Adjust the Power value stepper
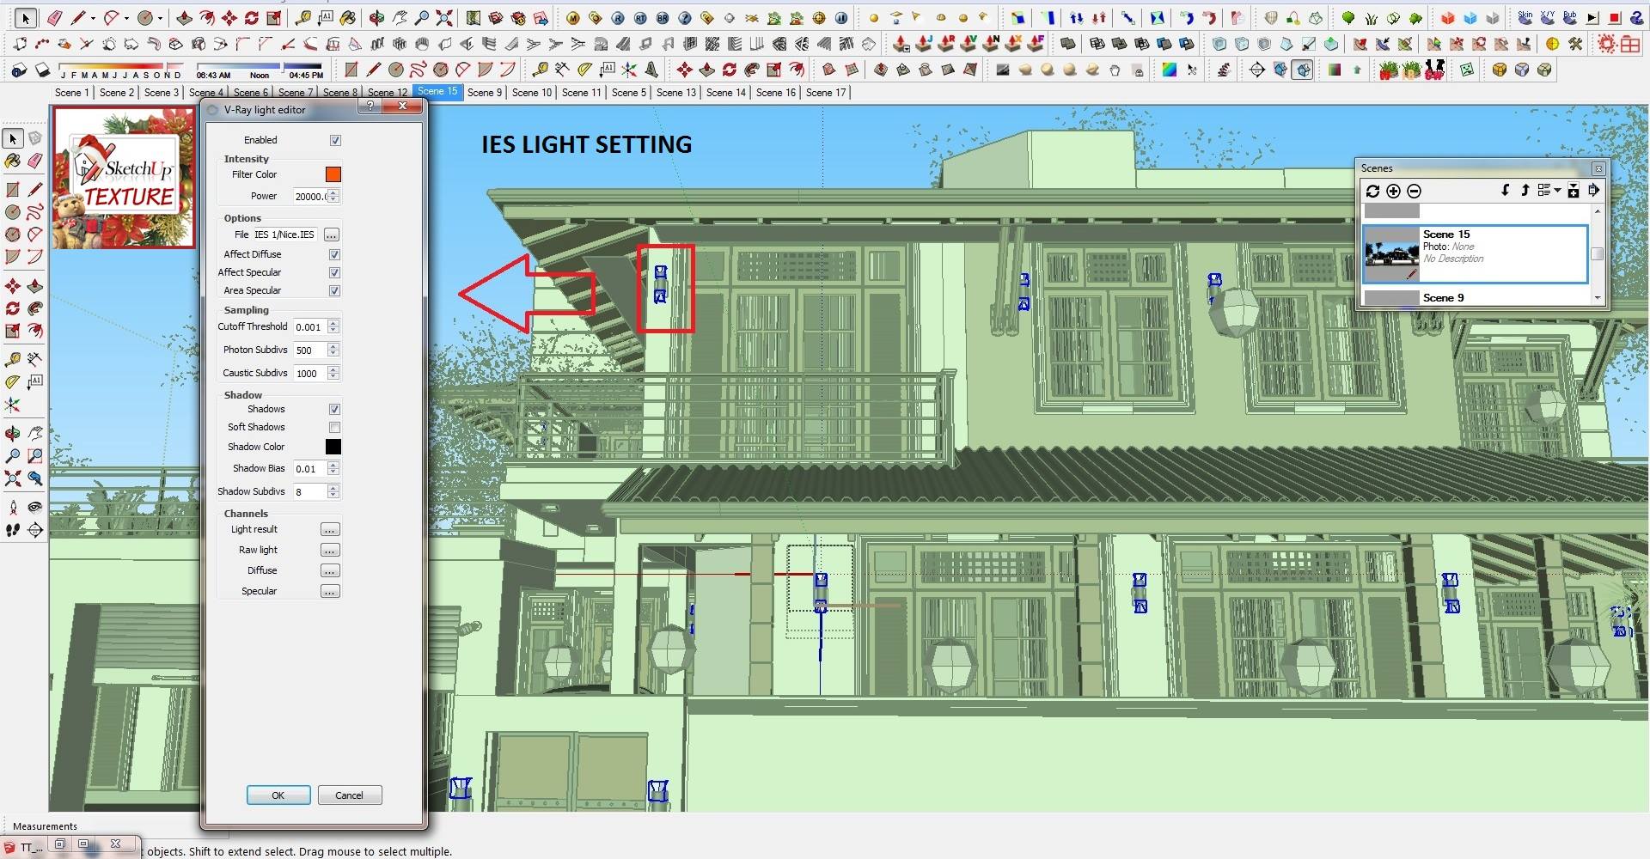This screenshot has width=1650, height=859. (334, 197)
